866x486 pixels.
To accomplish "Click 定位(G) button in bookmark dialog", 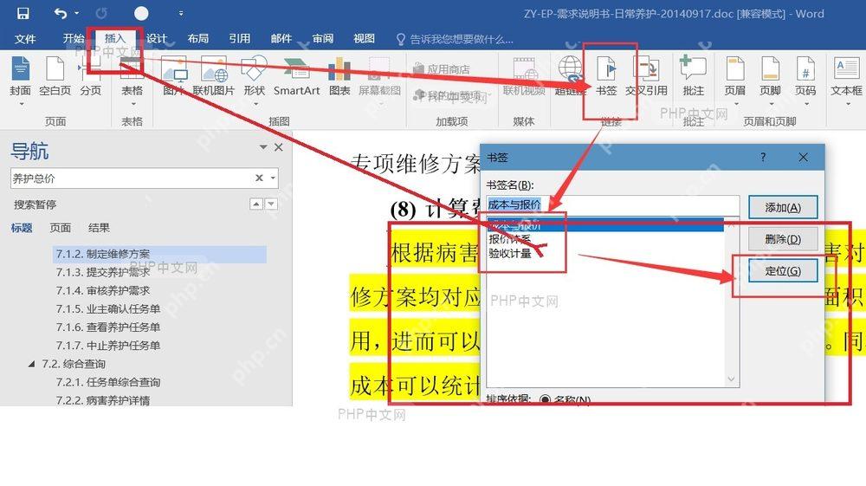I will click(x=783, y=271).
